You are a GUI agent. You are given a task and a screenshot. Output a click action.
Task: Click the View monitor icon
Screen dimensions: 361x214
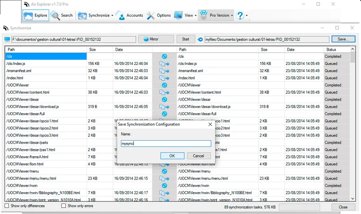point(178,15)
